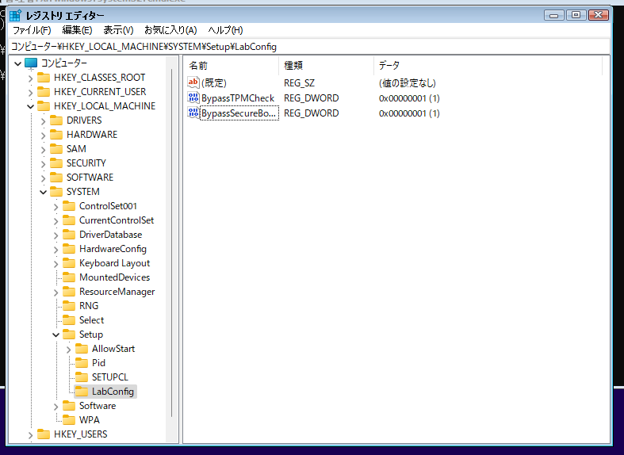
Task: Minimize the Registry Editor window
Action: coord(554,15)
